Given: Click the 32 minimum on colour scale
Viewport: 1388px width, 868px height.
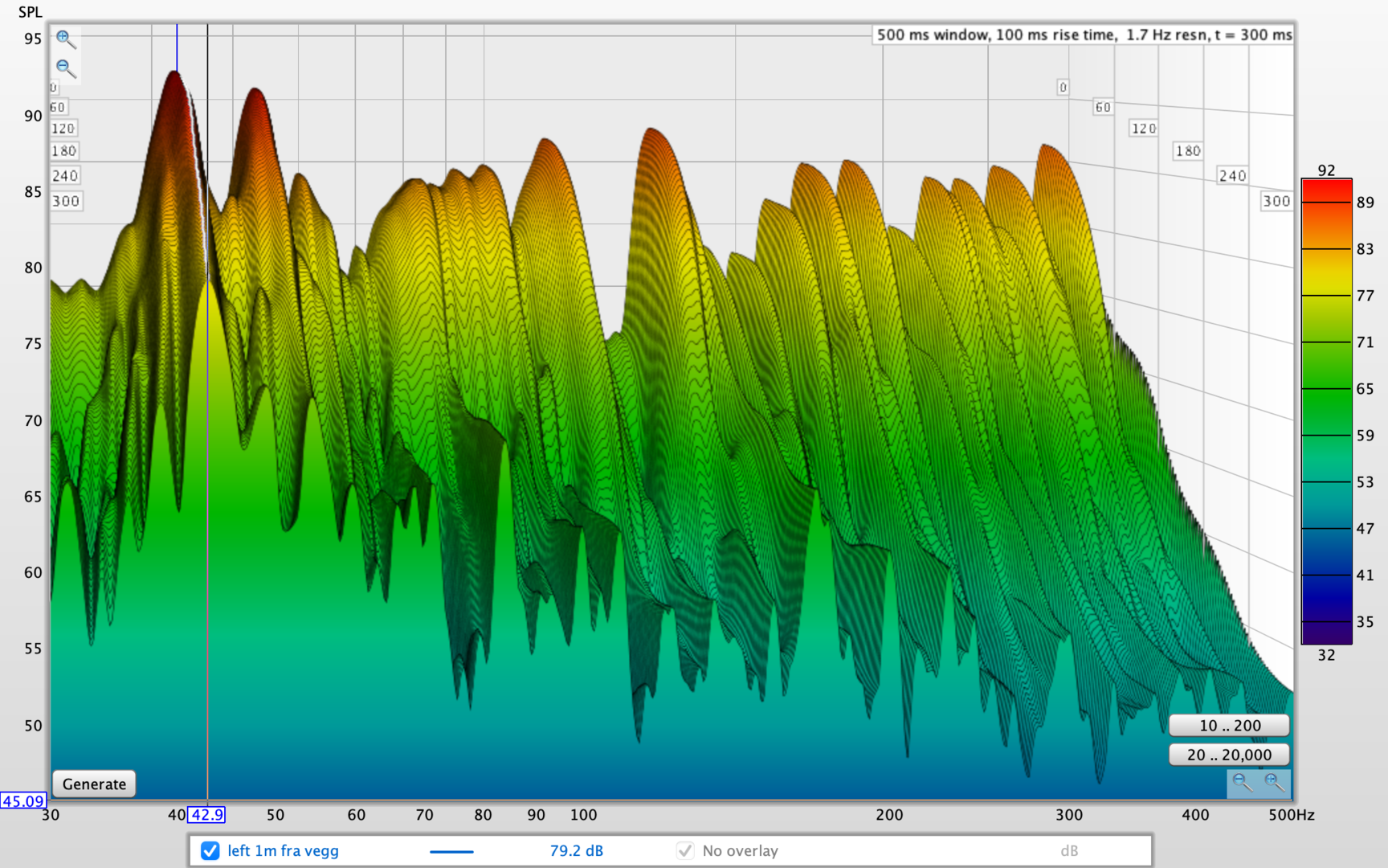Looking at the screenshot, I should coord(1326,655).
